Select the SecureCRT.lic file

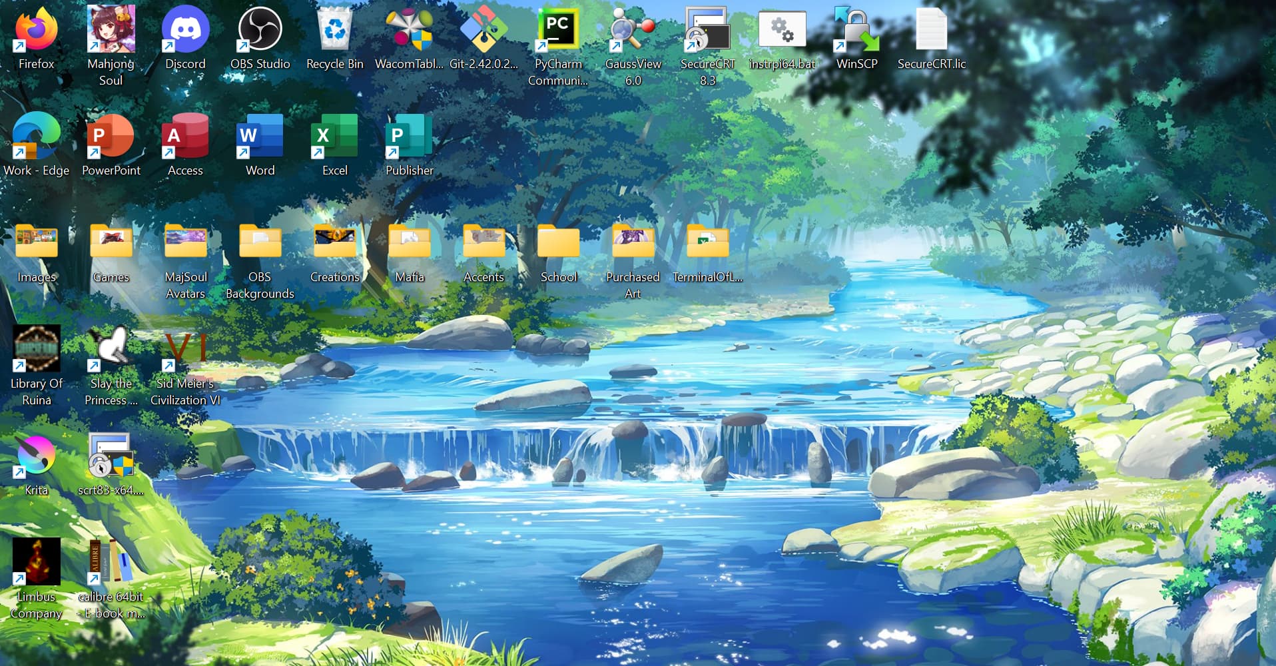tap(931, 30)
